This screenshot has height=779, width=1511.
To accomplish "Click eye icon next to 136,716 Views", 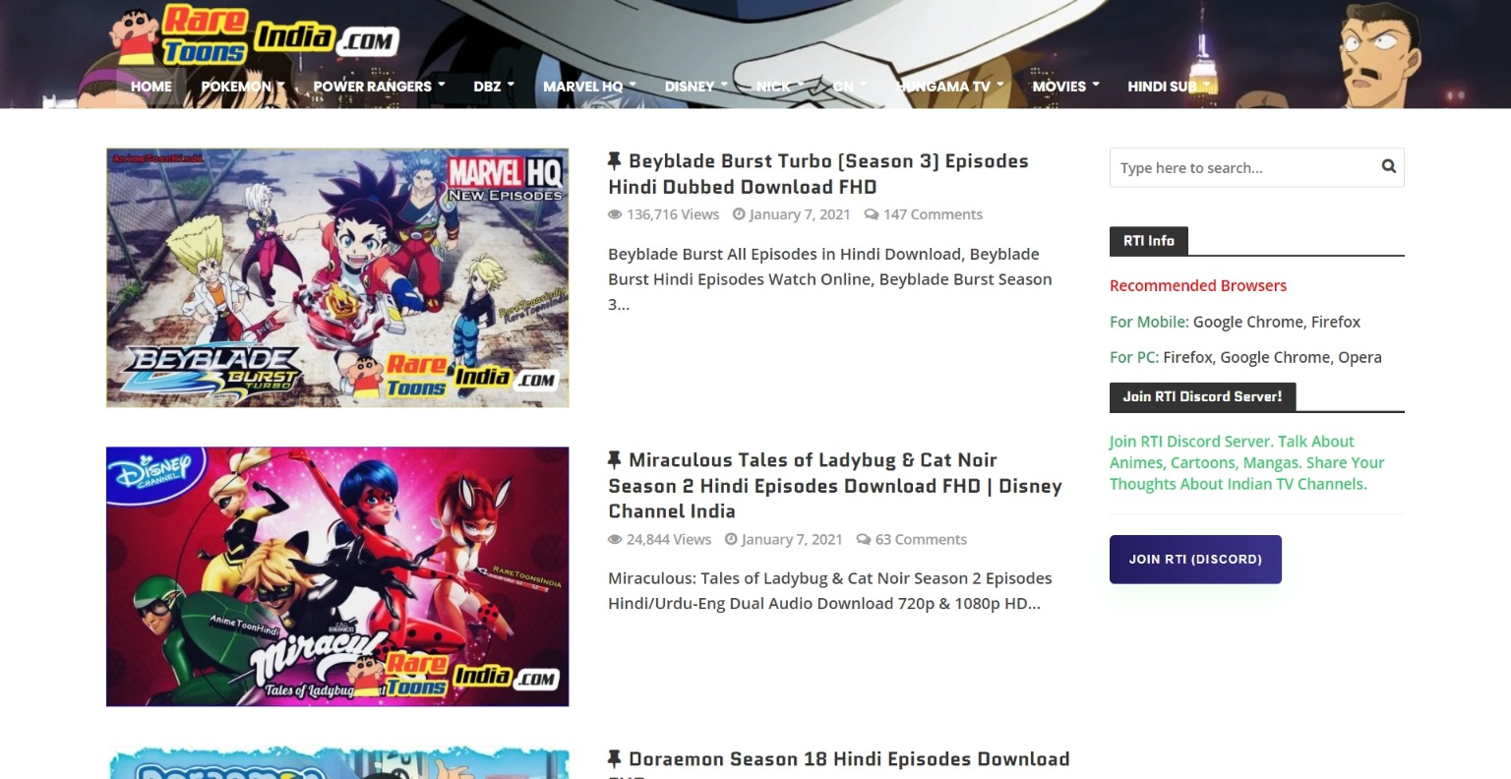I will click(615, 214).
